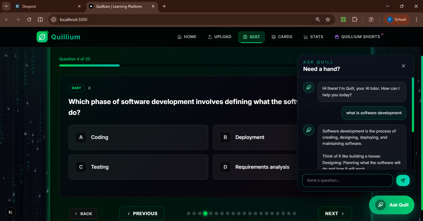Click the Quillium leaf logo icon
Viewport: 423px width, 221px height.
42,37
